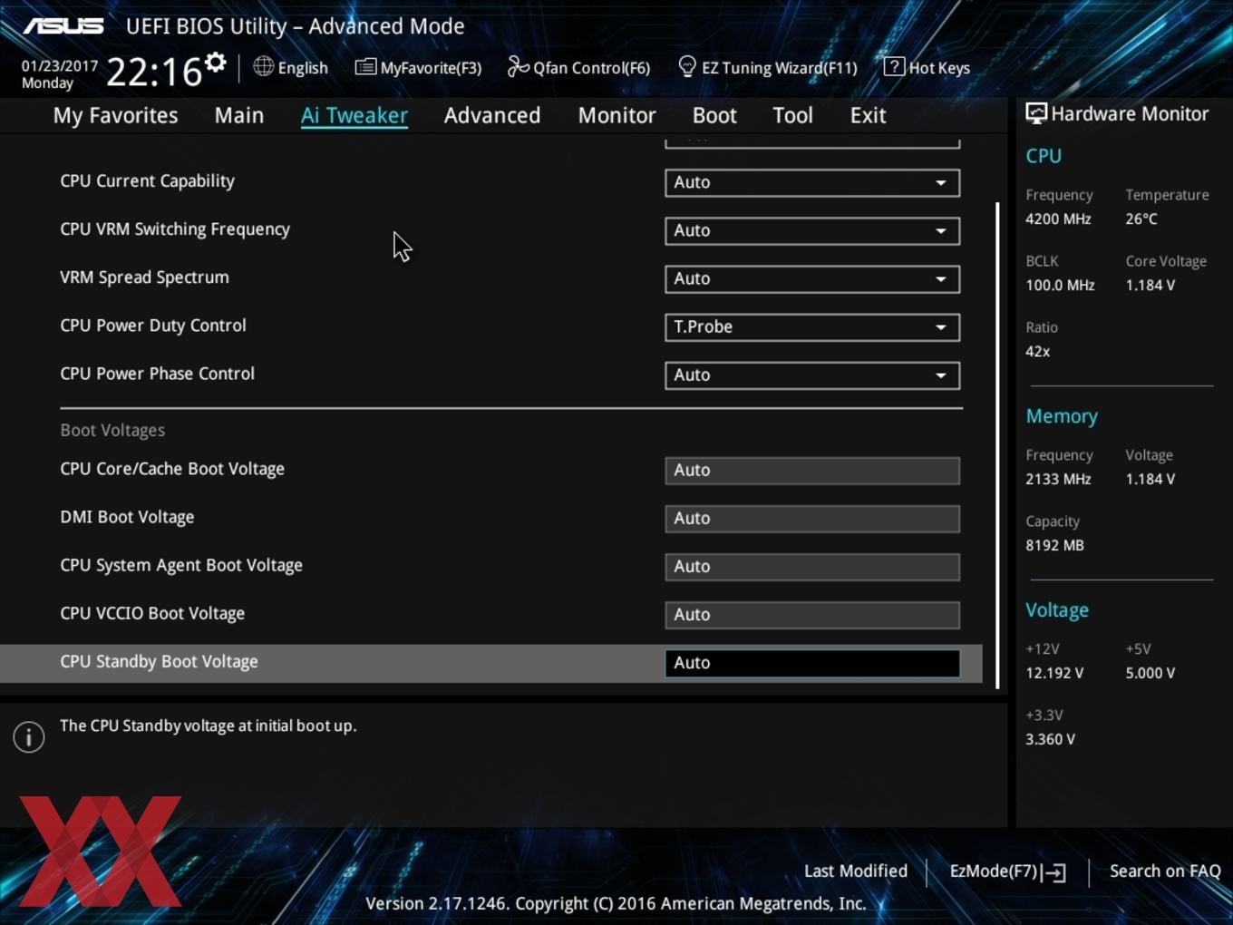
Task: Open CPU Power Phase Control dropdown
Action: [812, 375]
